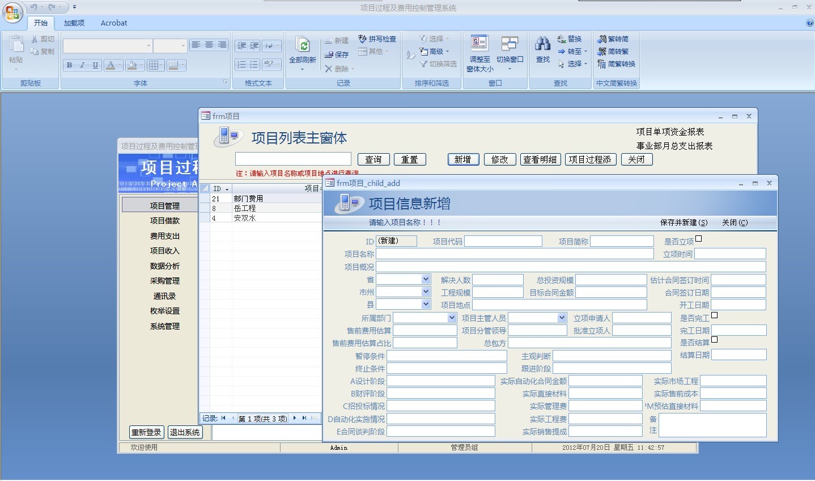Select 数据分析 in navigation menu
This screenshot has width=815, height=481.
165,266
